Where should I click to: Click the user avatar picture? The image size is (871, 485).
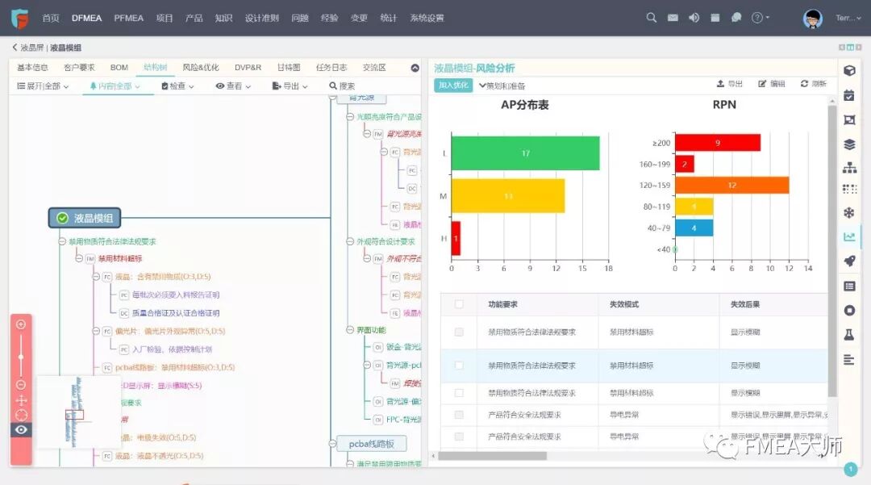[813, 19]
